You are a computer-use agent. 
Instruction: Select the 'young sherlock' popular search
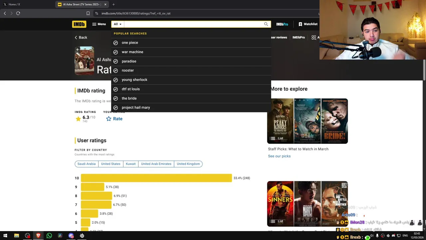click(x=191, y=80)
